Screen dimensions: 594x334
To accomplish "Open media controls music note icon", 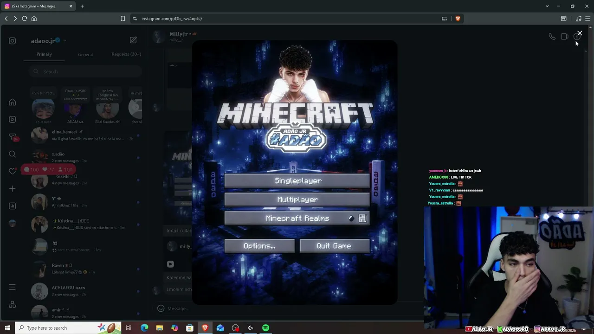I will pos(578,19).
